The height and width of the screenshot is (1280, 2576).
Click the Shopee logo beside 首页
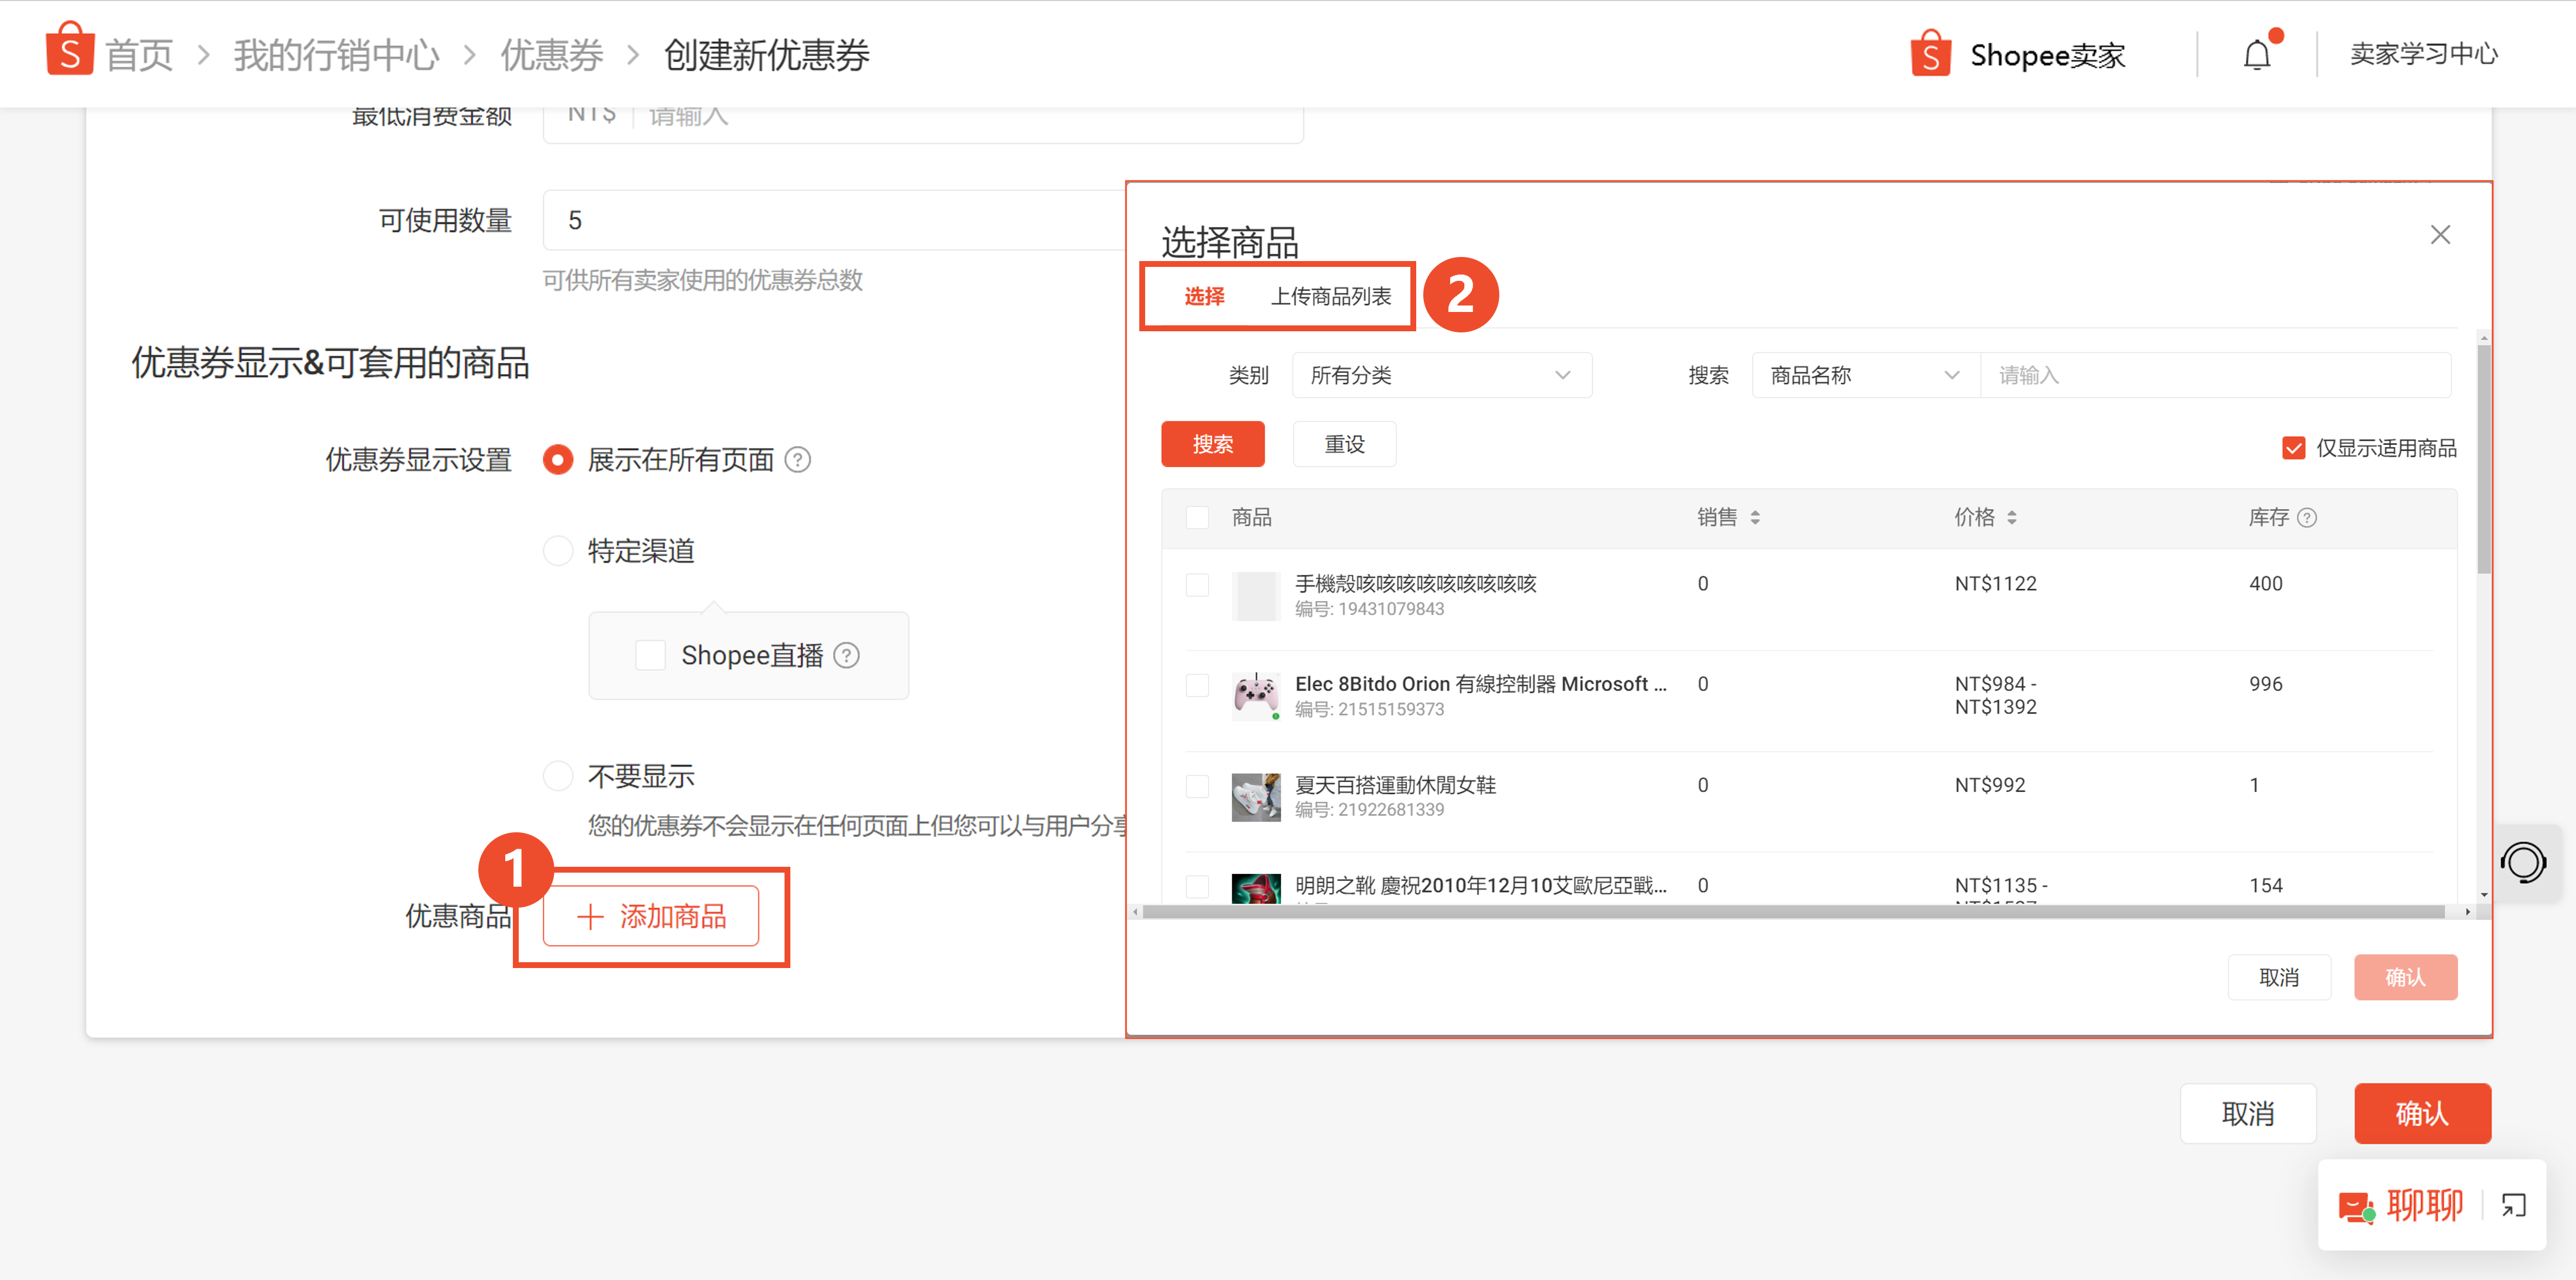(69, 50)
